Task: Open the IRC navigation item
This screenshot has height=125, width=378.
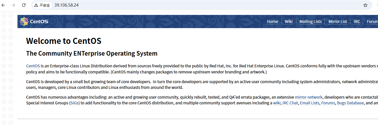Action: click(357, 22)
